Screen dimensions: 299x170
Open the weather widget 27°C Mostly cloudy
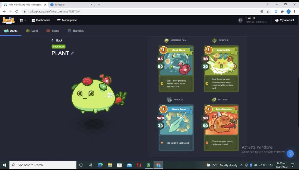(222, 165)
